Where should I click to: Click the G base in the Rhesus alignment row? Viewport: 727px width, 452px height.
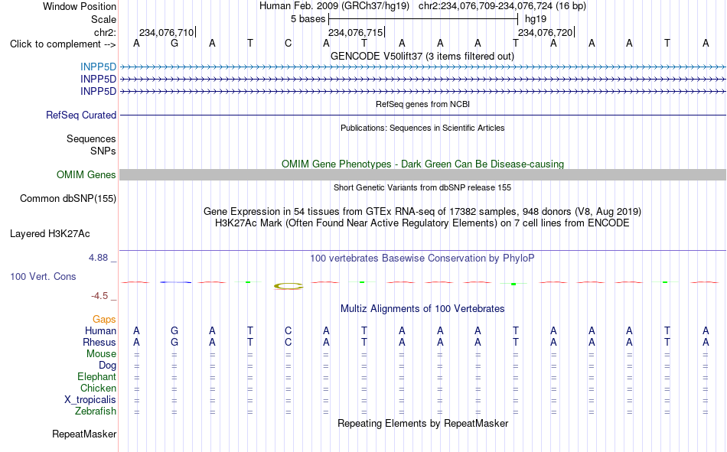(174, 342)
